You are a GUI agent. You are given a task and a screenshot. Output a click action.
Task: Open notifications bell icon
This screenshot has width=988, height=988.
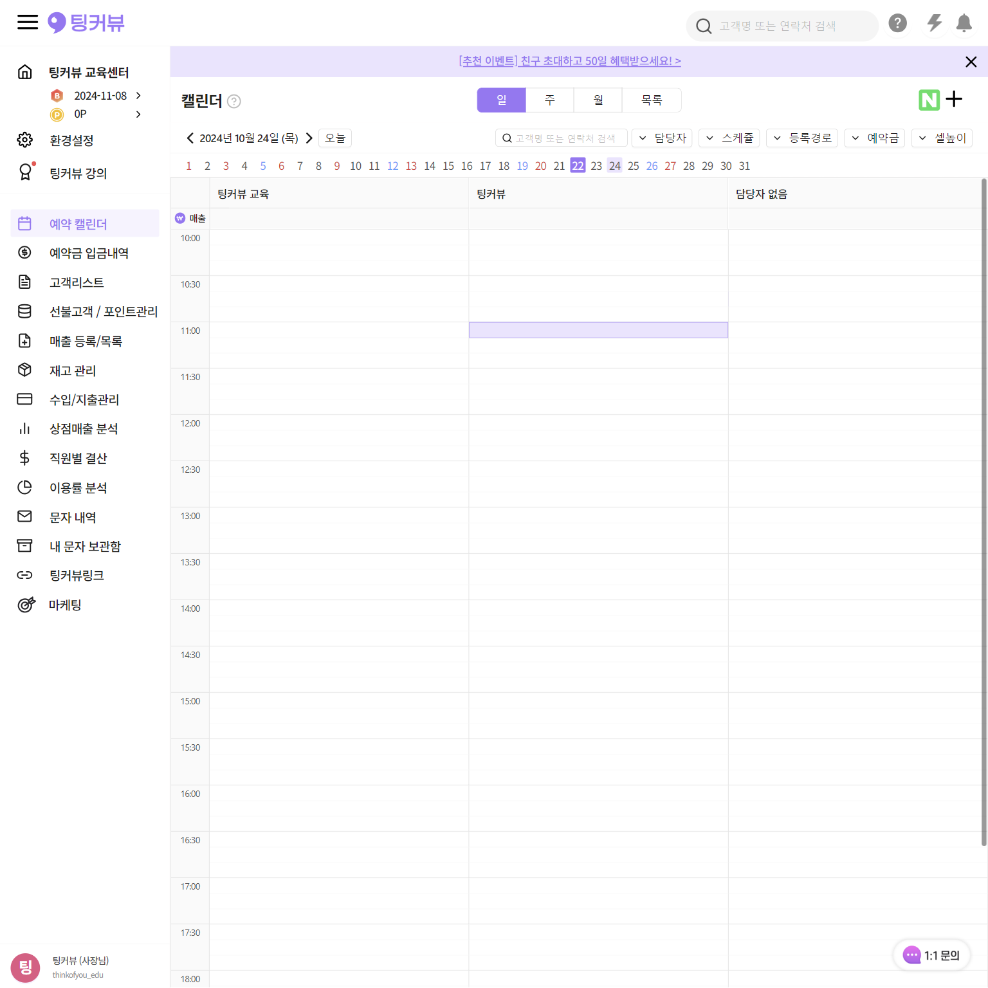pos(964,23)
